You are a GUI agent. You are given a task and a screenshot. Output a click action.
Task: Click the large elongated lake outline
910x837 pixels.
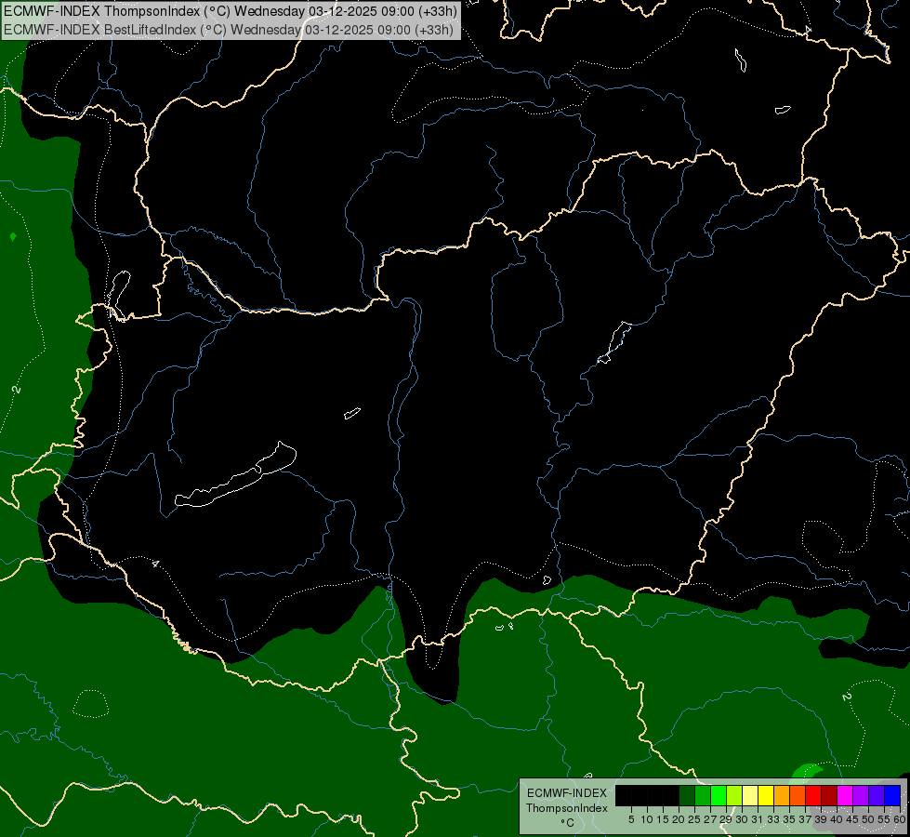[236, 476]
